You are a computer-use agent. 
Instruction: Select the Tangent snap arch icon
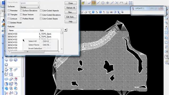click(x=121, y=3)
